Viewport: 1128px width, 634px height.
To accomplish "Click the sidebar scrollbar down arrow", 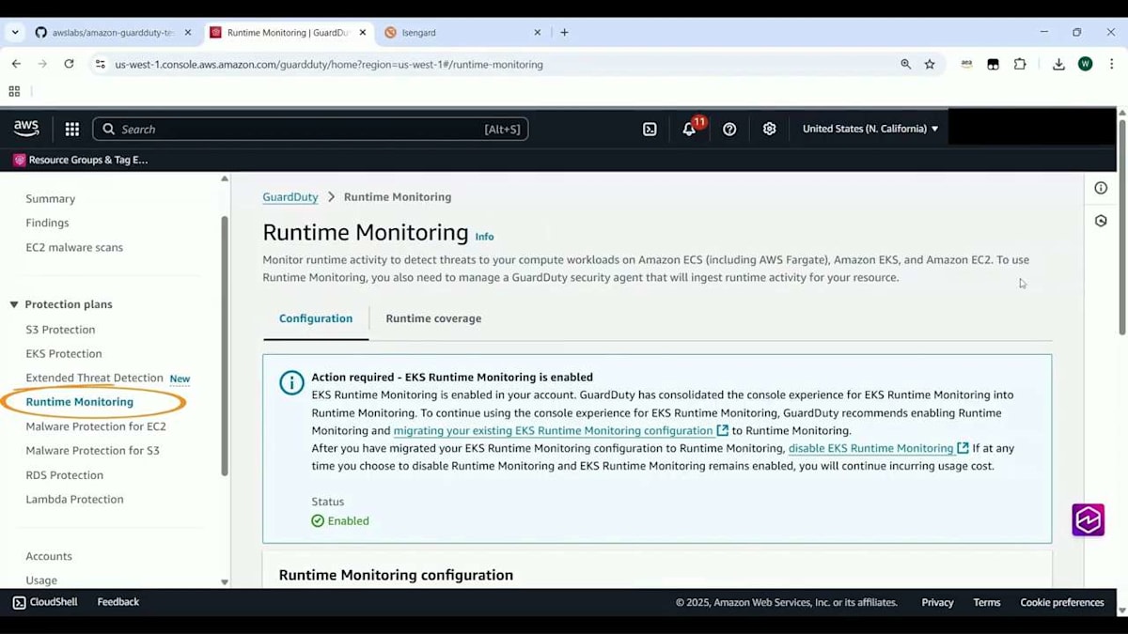I will (x=224, y=582).
